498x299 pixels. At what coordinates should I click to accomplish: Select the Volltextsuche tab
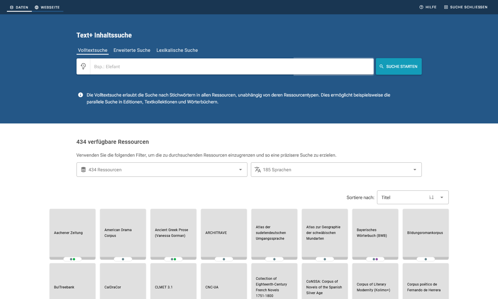[93, 50]
